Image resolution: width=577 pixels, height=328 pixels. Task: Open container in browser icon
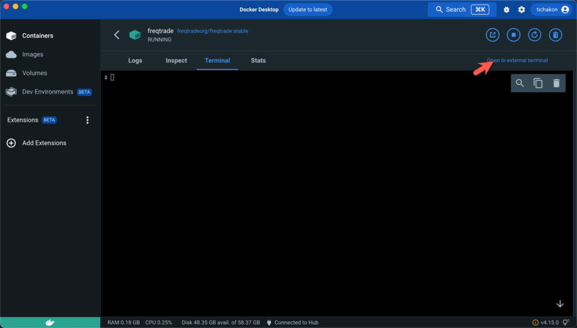(x=492, y=35)
